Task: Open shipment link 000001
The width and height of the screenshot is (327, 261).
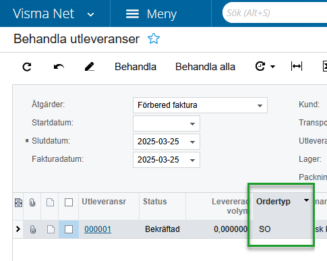Action: [x=98, y=229]
